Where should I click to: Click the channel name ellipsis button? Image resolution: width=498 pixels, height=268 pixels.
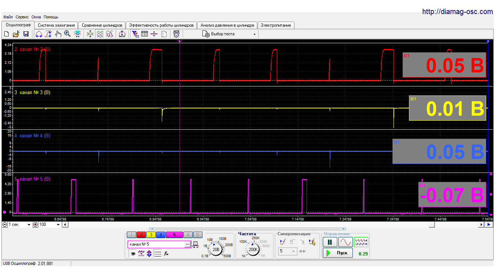187,245
